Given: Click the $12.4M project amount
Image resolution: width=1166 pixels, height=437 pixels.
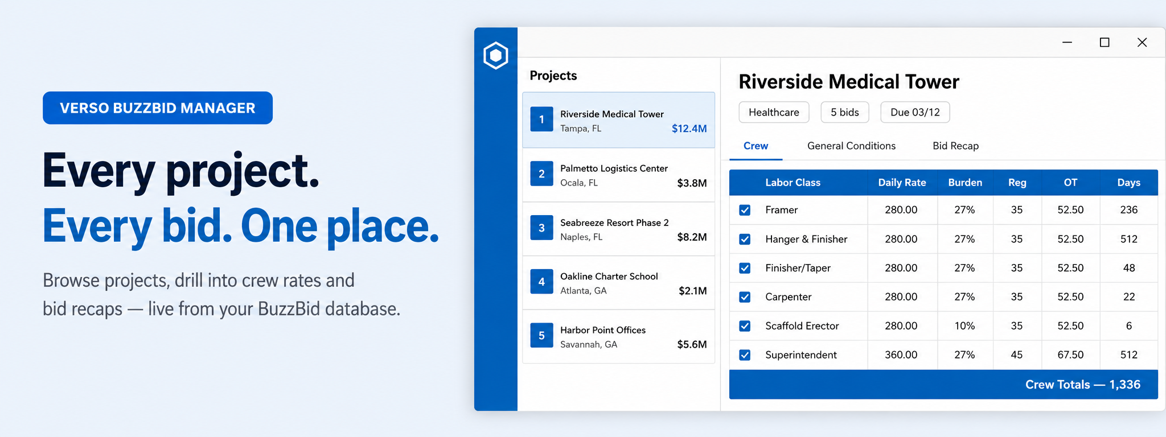Looking at the screenshot, I should [x=689, y=129].
